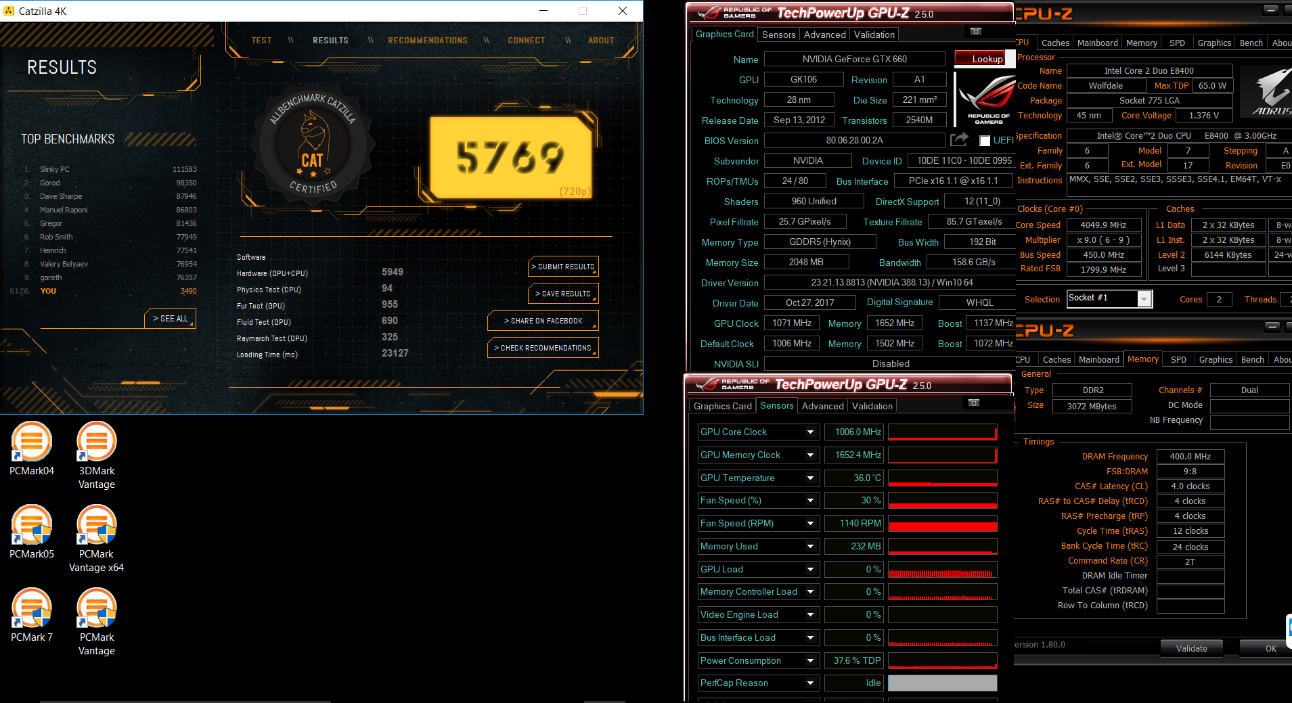Click the GPU Core Clock sensor graph
Viewport: 1292px width, 703px height.
click(942, 432)
